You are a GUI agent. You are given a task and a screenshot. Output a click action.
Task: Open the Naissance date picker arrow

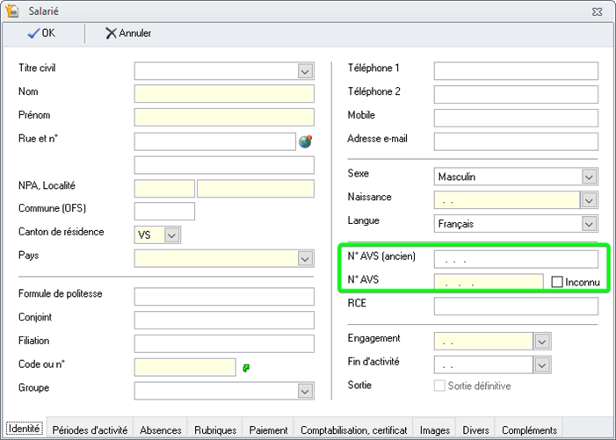[x=589, y=200]
